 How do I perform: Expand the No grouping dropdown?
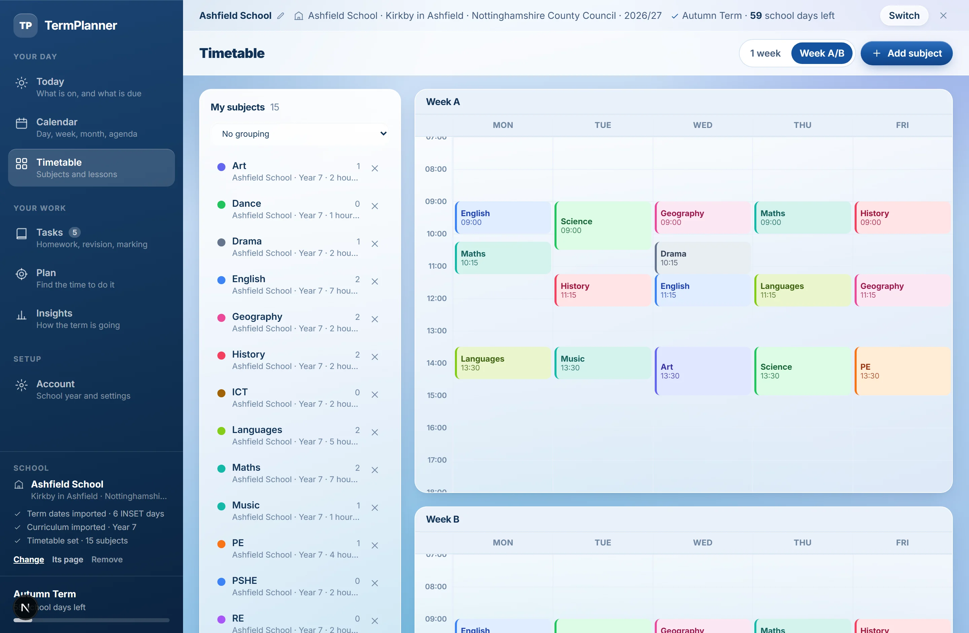300,134
